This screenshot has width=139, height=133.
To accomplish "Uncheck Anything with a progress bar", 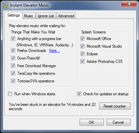I will click(13, 39).
